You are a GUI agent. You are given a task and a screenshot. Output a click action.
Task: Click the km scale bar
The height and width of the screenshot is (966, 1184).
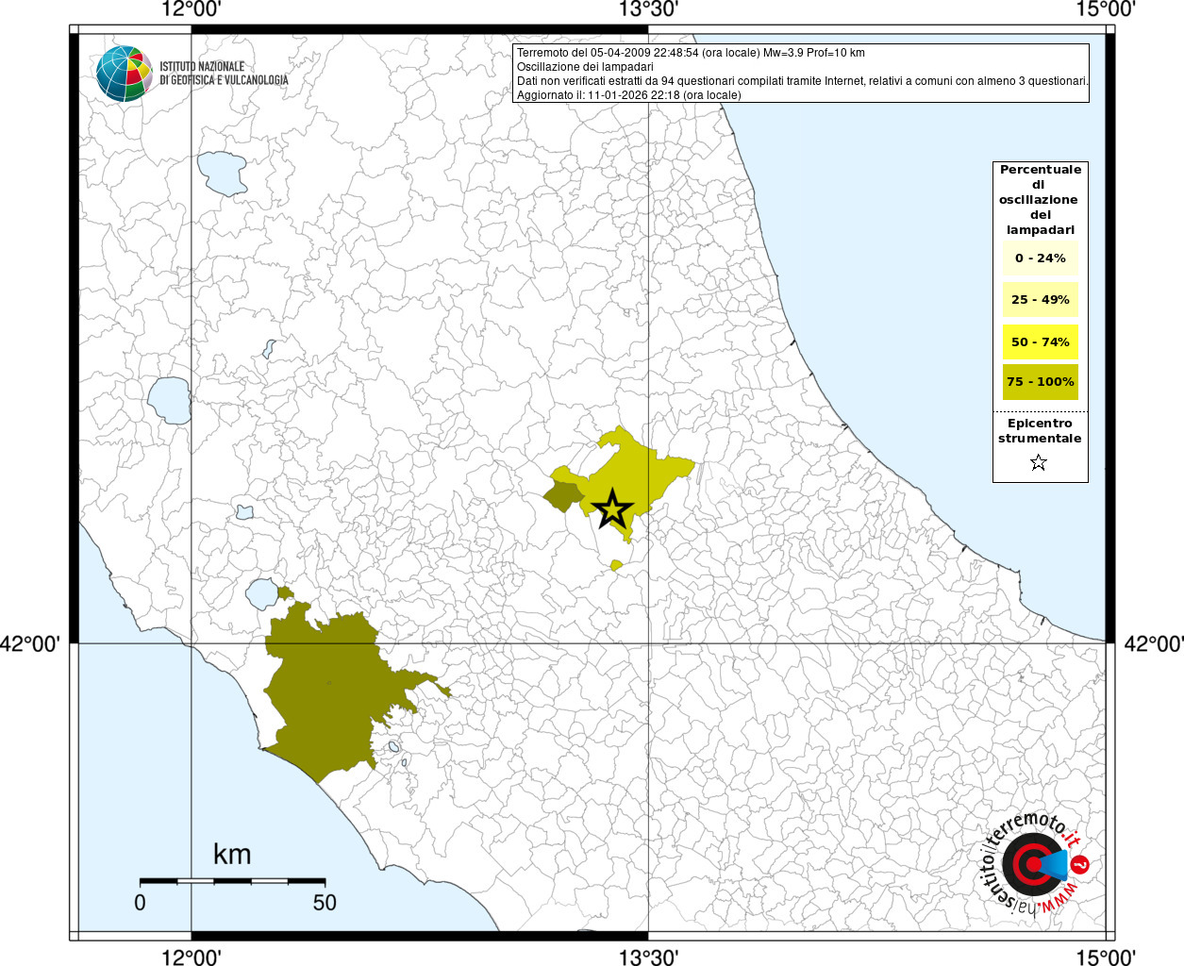pos(232,880)
